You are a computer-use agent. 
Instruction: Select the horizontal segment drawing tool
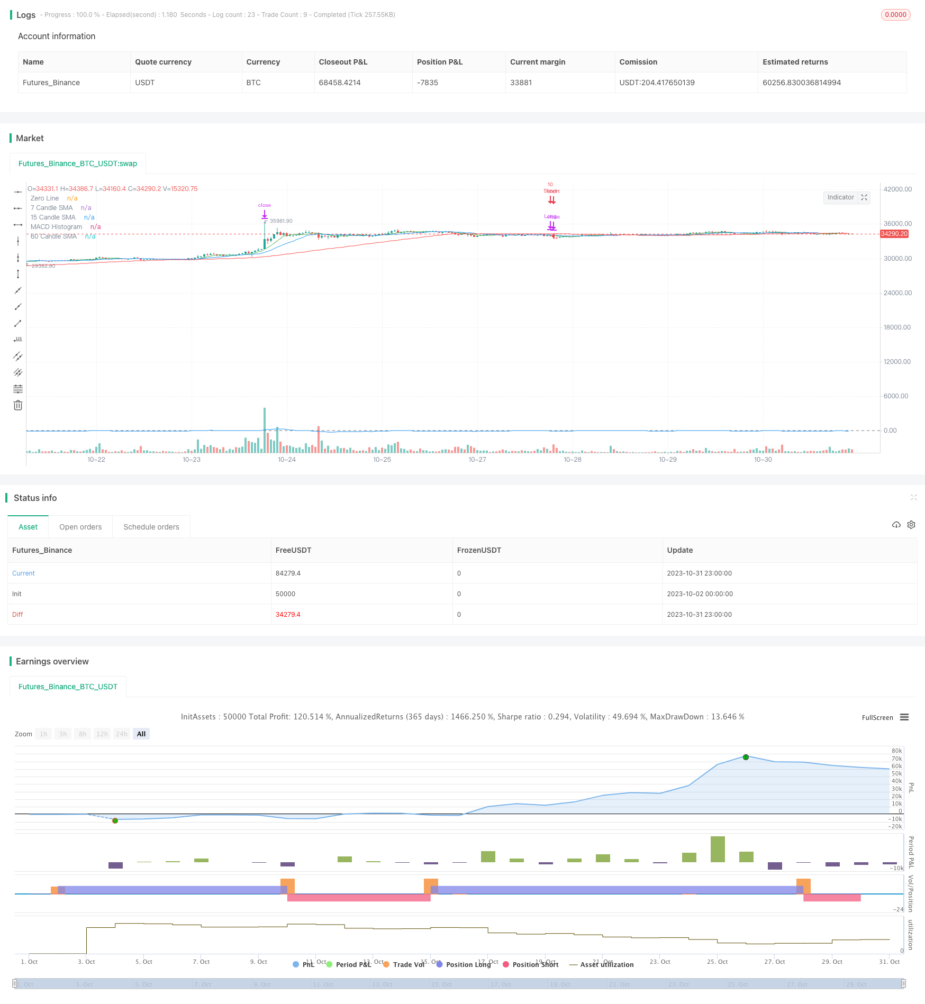click(18, 224)
